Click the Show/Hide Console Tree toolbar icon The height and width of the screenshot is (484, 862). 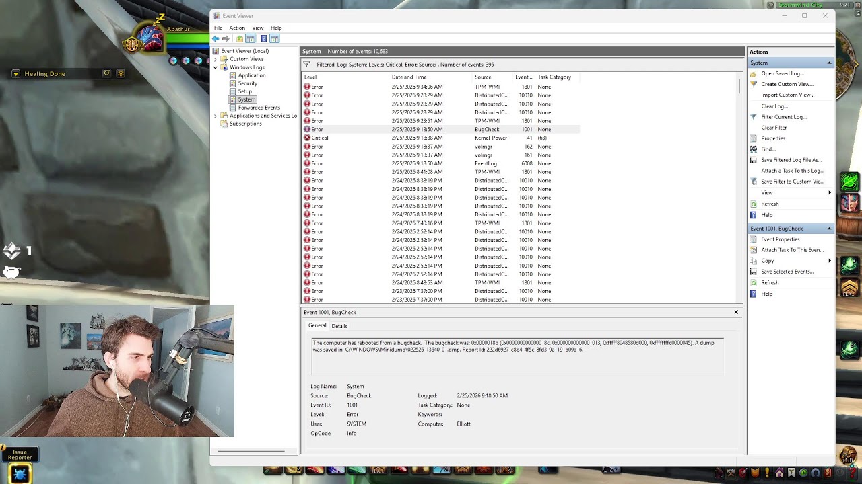click(251, 38)
